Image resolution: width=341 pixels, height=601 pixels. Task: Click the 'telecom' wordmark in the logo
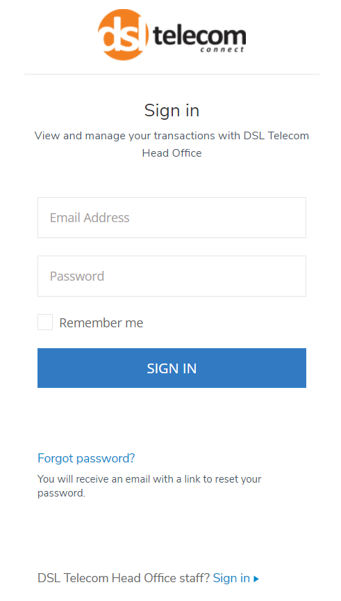[199, 36]
